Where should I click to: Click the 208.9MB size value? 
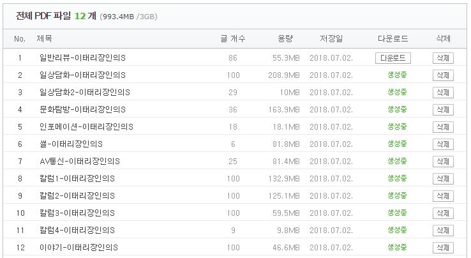(x=284, y=75)
